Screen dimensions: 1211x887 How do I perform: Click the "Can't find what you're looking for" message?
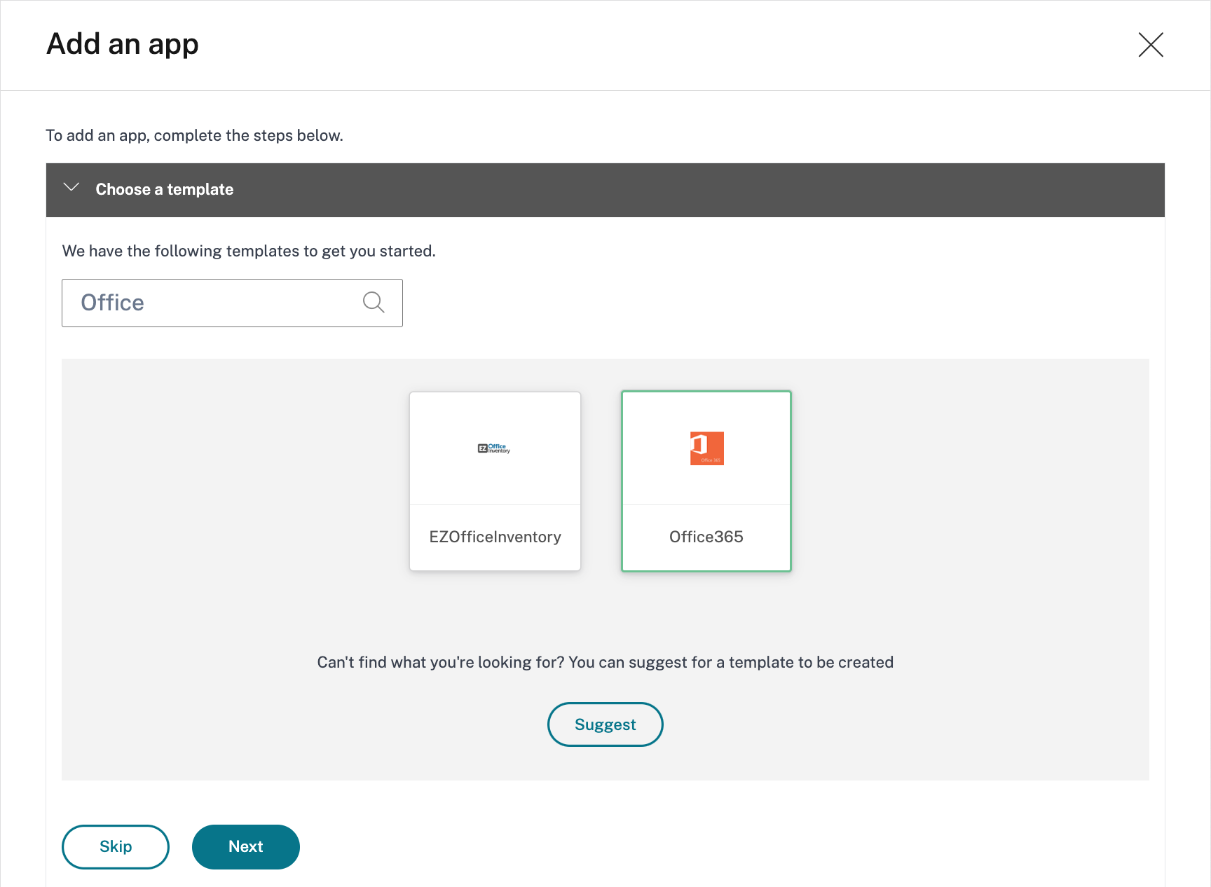[605, 662]
